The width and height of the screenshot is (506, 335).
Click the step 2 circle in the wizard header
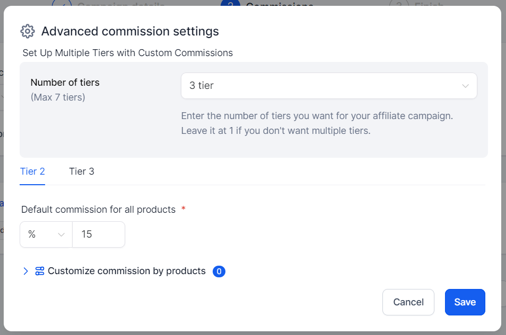click(x=230, y=4)
